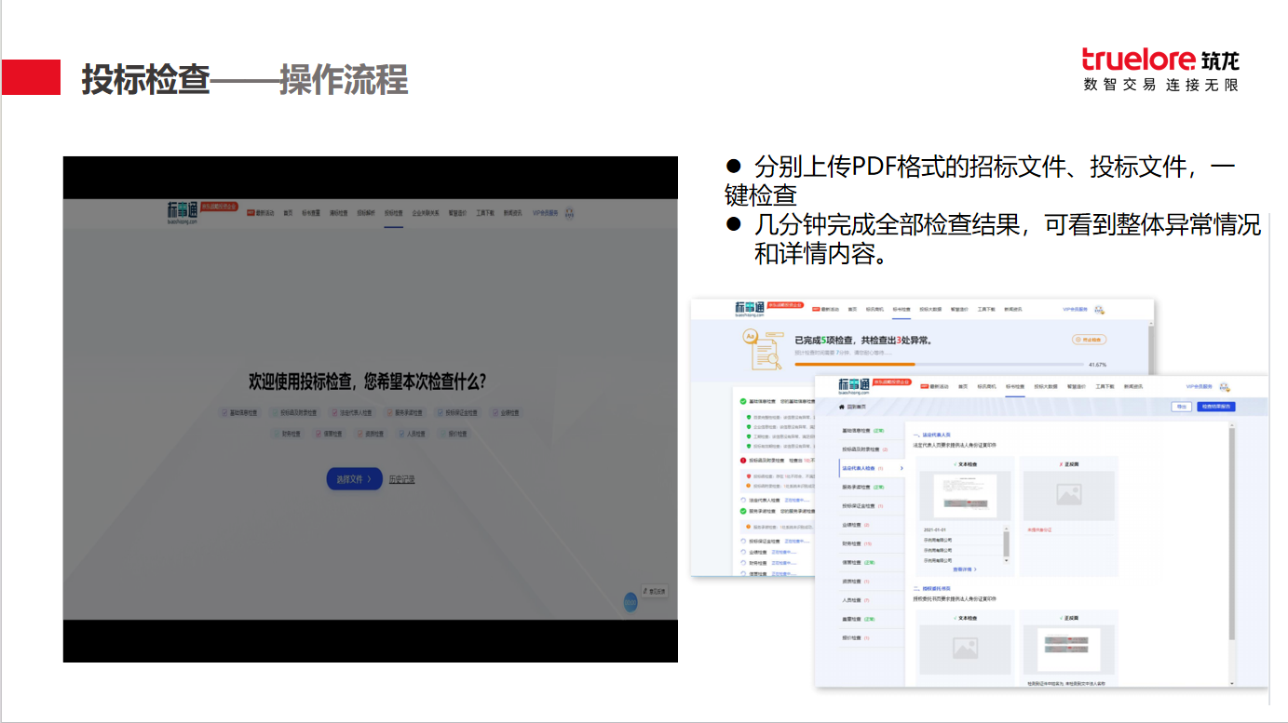Toggle the 法定代表人检查 checkbox in the left screenshot
This screenshot has width=1288, height=723.
334,413
